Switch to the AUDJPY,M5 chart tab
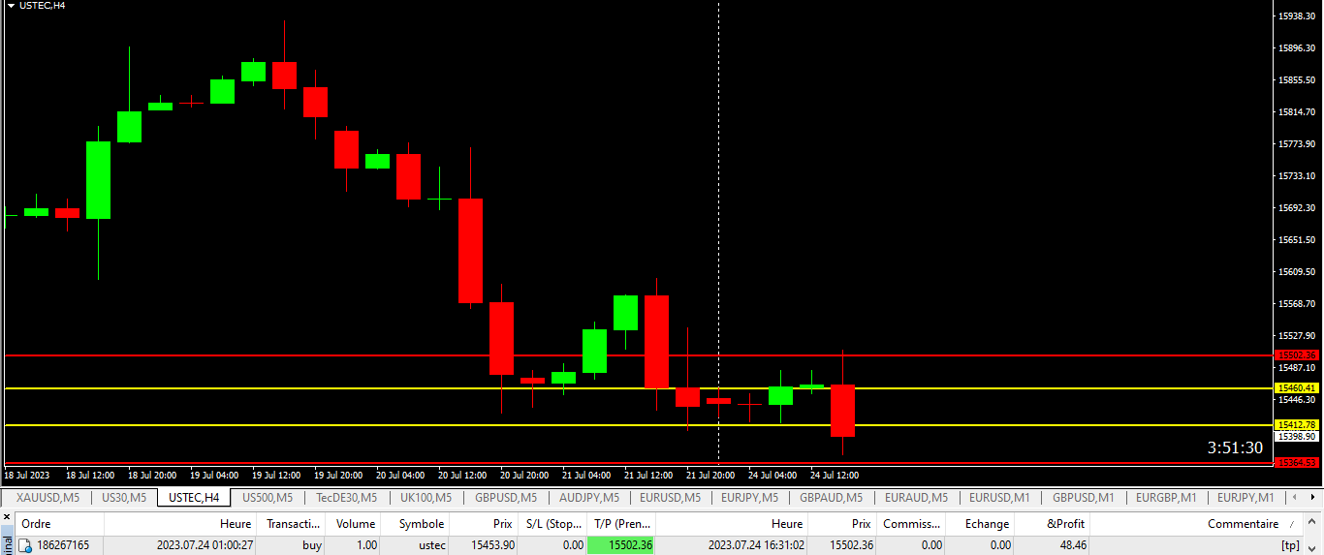 [x=589, y=498]
